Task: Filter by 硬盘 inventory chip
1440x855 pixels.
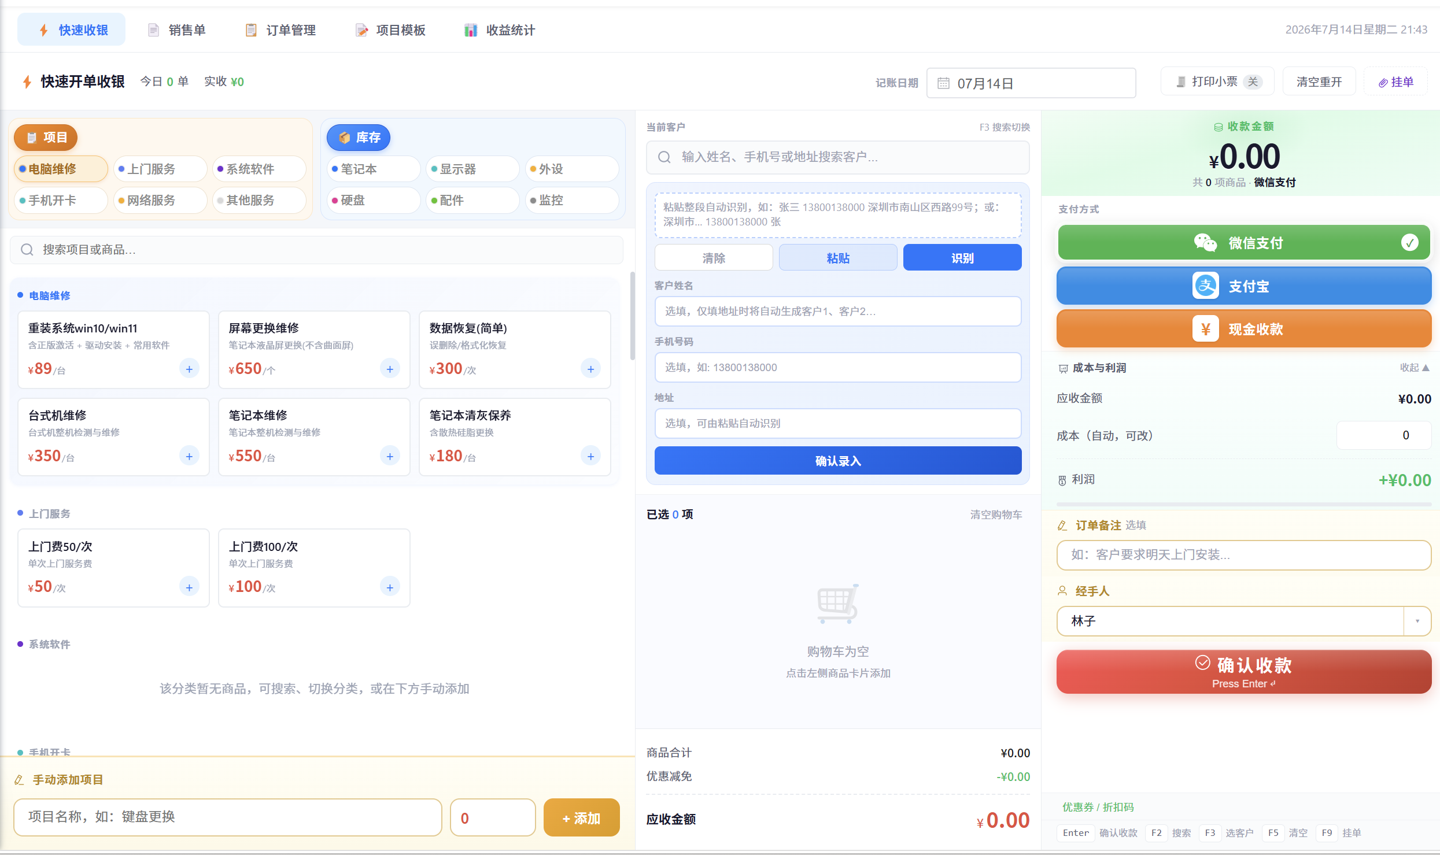Action: [x=374, y=200]
